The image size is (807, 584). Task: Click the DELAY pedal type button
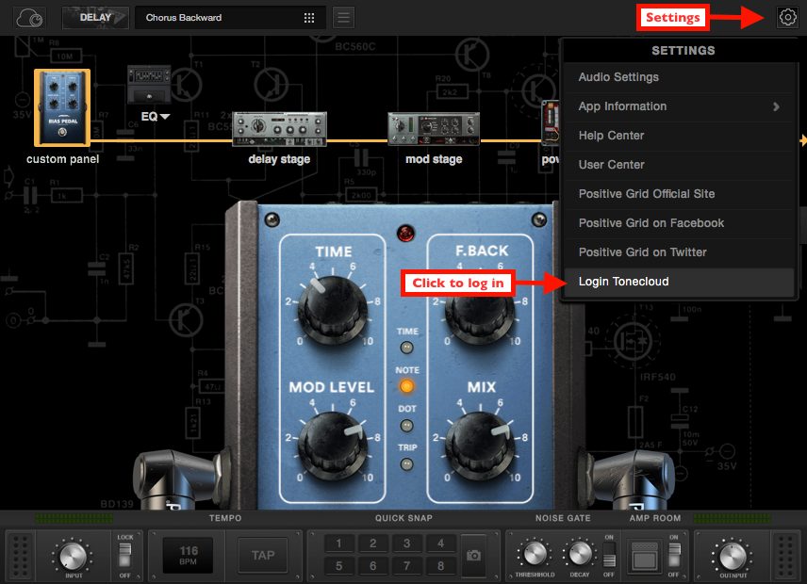95,17
